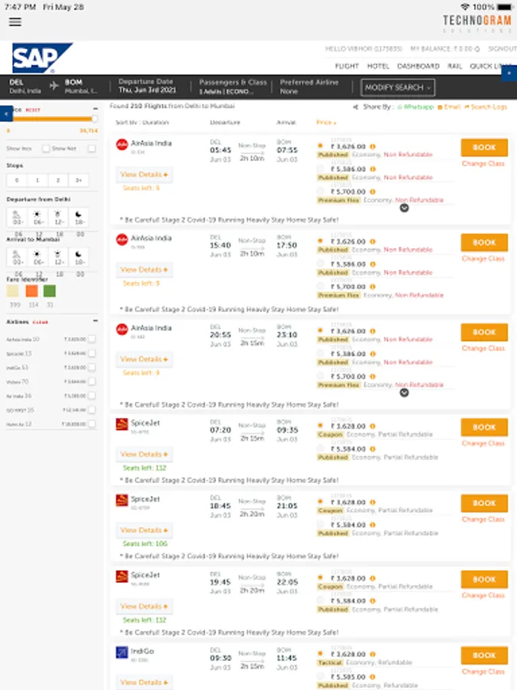
Task: Click the AirAsia India logo on the 15:40 flight
Action: point(122,239)
